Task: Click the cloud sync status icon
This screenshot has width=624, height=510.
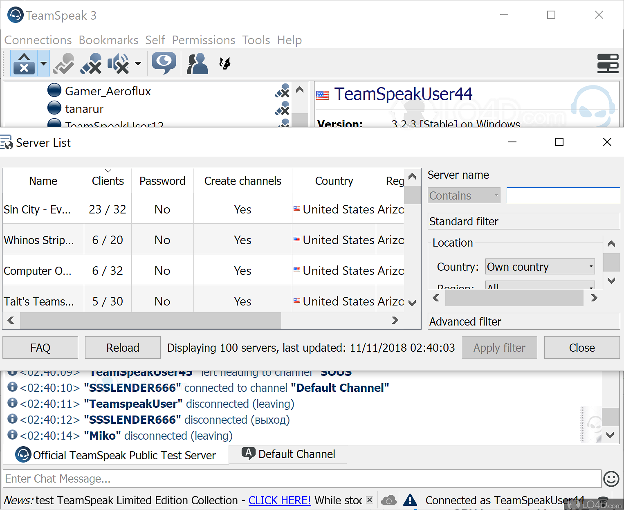Action: (x=388, y=500)
